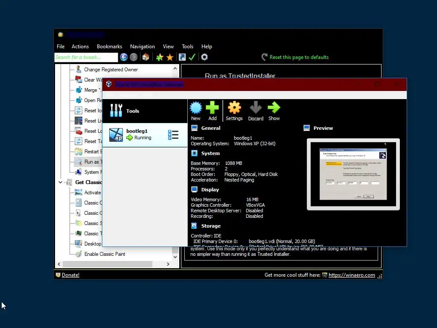Click the horizontal scroll right arrow
The width and height of the screenshot is (437, 328).
(x=168, y=264)
